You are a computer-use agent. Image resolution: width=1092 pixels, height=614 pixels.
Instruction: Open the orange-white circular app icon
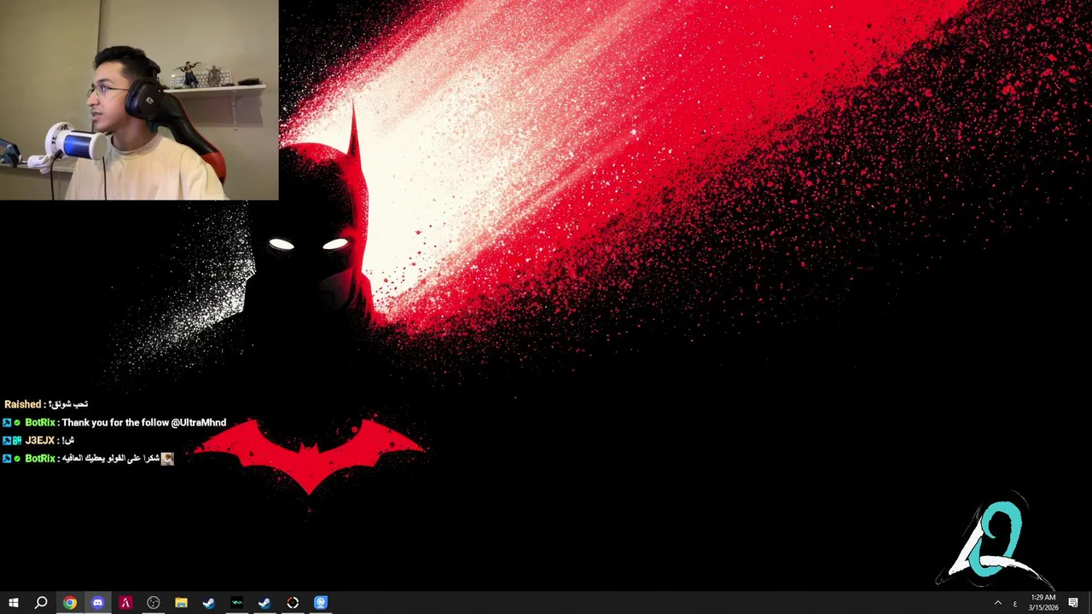point(293,603)
